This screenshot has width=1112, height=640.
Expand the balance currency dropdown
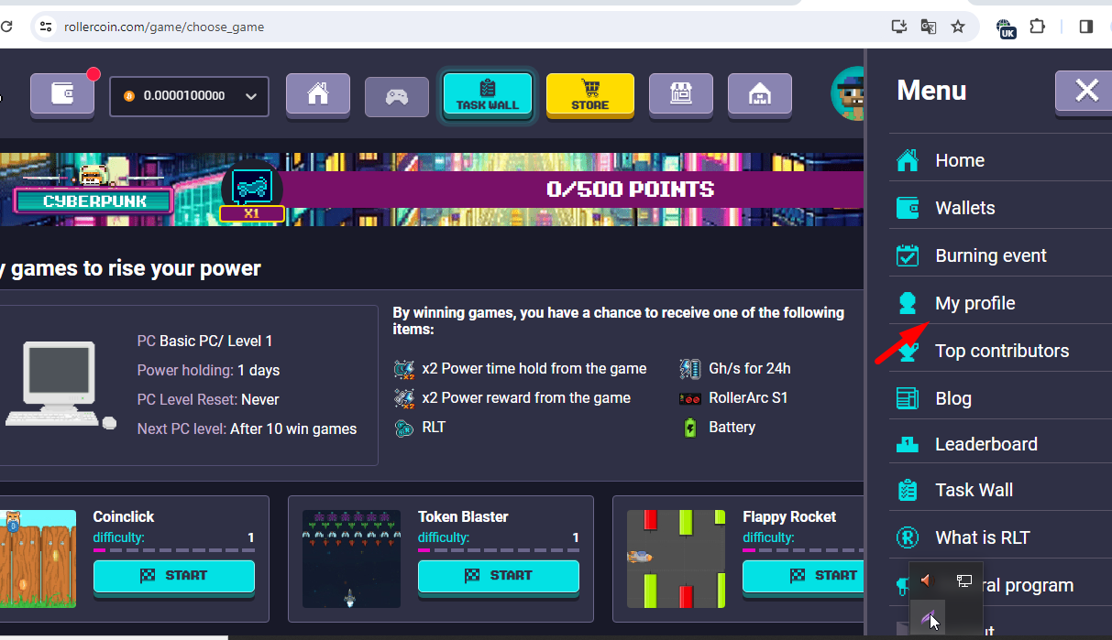click(189, 96)
